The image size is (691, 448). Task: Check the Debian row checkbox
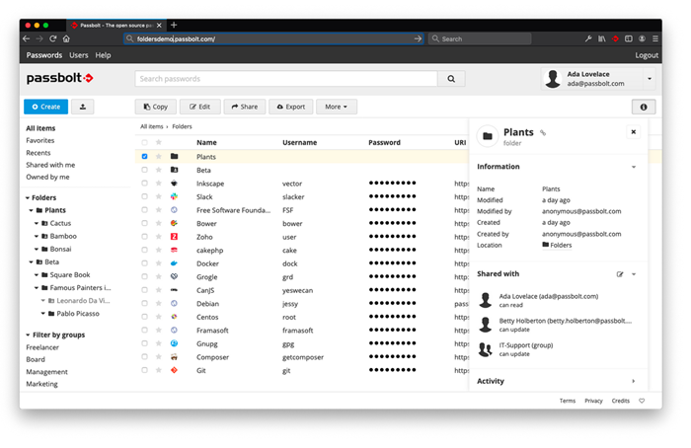point(144,303)
